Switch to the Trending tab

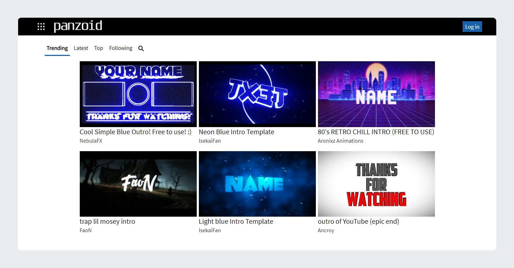click(x=57, y=48)
